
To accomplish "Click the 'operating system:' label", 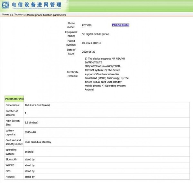I will [x=11, y=152].
